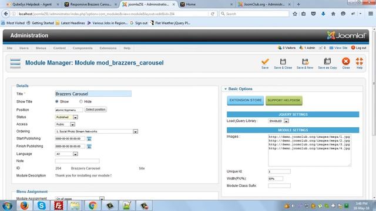
Task: Switch to Responsive Brazzers Carousel tab
Action: click(90, 4)
